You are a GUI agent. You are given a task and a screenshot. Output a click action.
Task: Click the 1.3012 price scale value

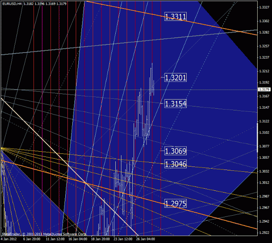point(264,183)
